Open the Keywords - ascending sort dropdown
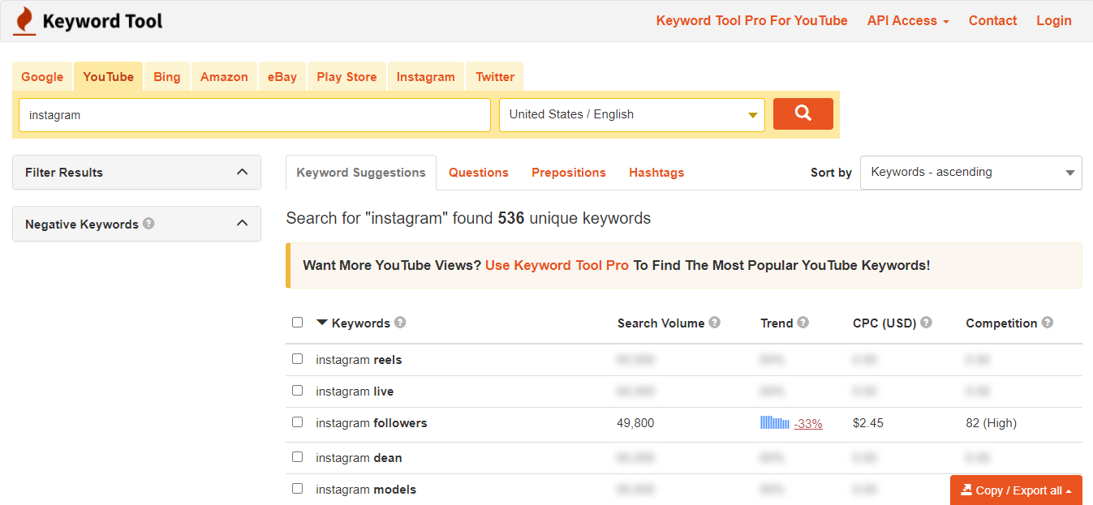 [970, 172]
